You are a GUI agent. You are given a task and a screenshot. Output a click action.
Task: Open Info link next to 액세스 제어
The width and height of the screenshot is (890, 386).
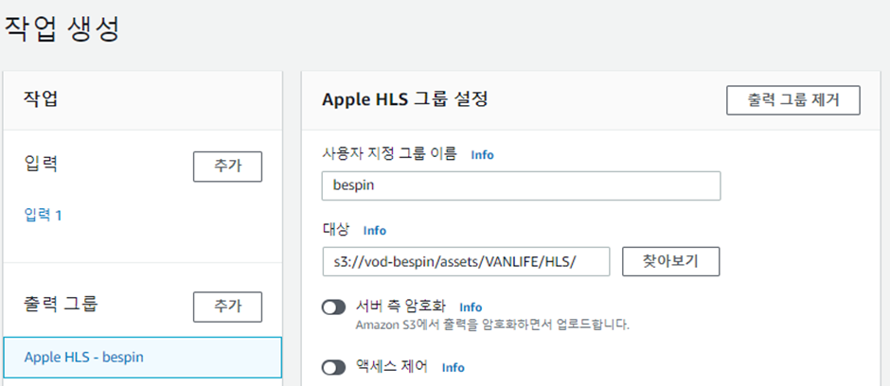(453, 367)
